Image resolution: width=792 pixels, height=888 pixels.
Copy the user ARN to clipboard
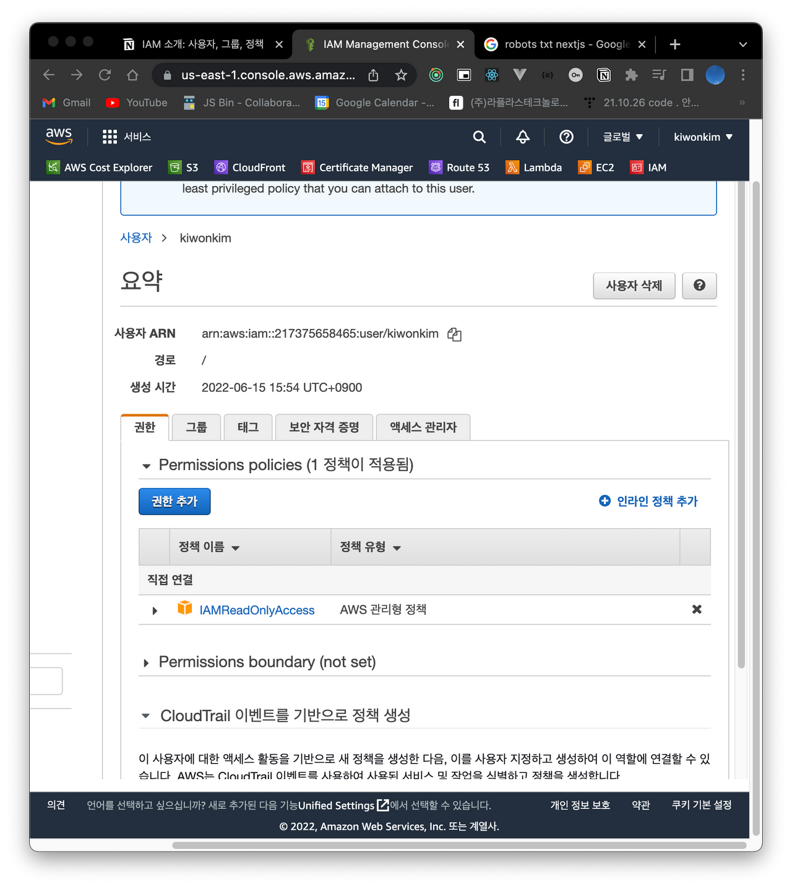455,335
